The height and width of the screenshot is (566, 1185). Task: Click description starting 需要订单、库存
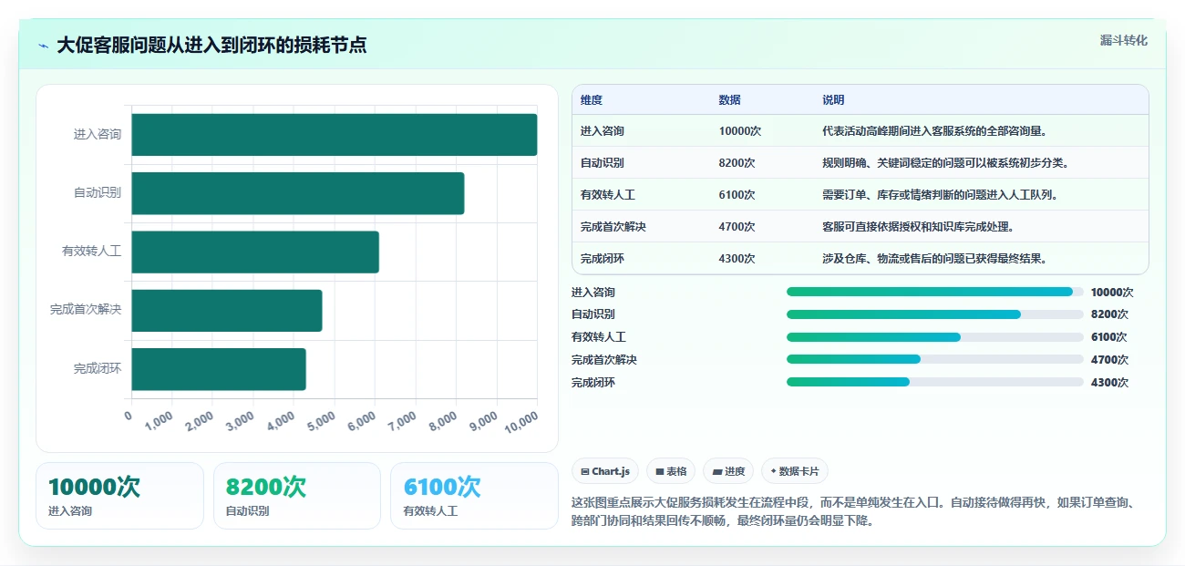[940, 195]
